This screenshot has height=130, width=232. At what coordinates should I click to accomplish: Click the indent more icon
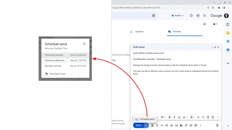click(x=213, y=117)
